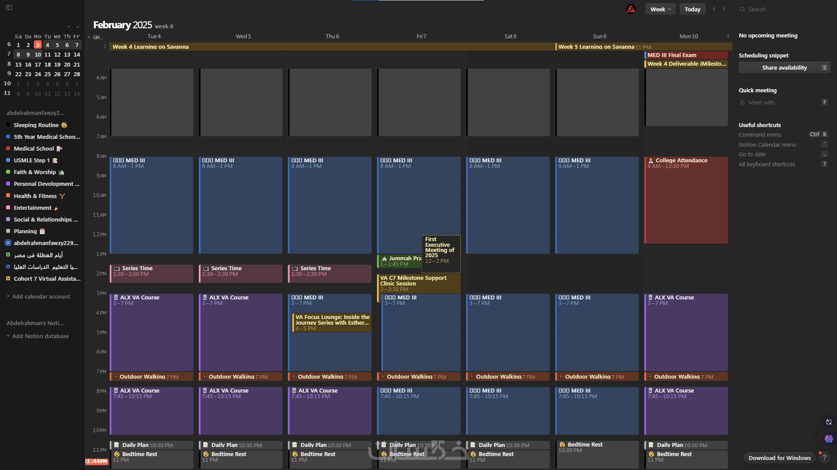
Task: Click the add timezone plus icon
Action: pos(89,37)
